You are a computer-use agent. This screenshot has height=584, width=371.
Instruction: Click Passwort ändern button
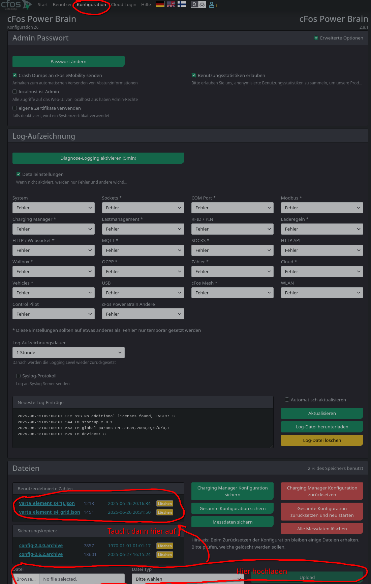(x=68, y=61)
